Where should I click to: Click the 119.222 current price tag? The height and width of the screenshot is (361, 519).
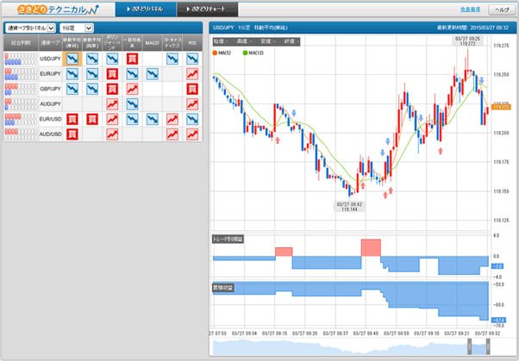coord(501,107)
